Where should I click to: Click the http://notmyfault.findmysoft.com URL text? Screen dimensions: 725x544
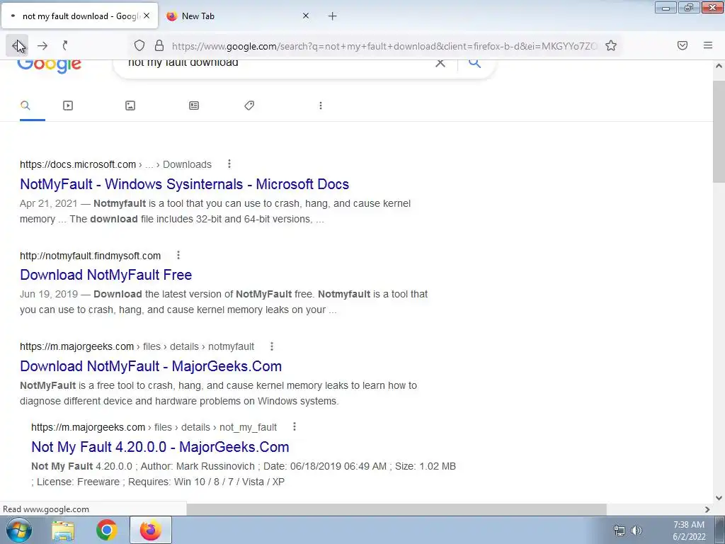tap(90, 256)
